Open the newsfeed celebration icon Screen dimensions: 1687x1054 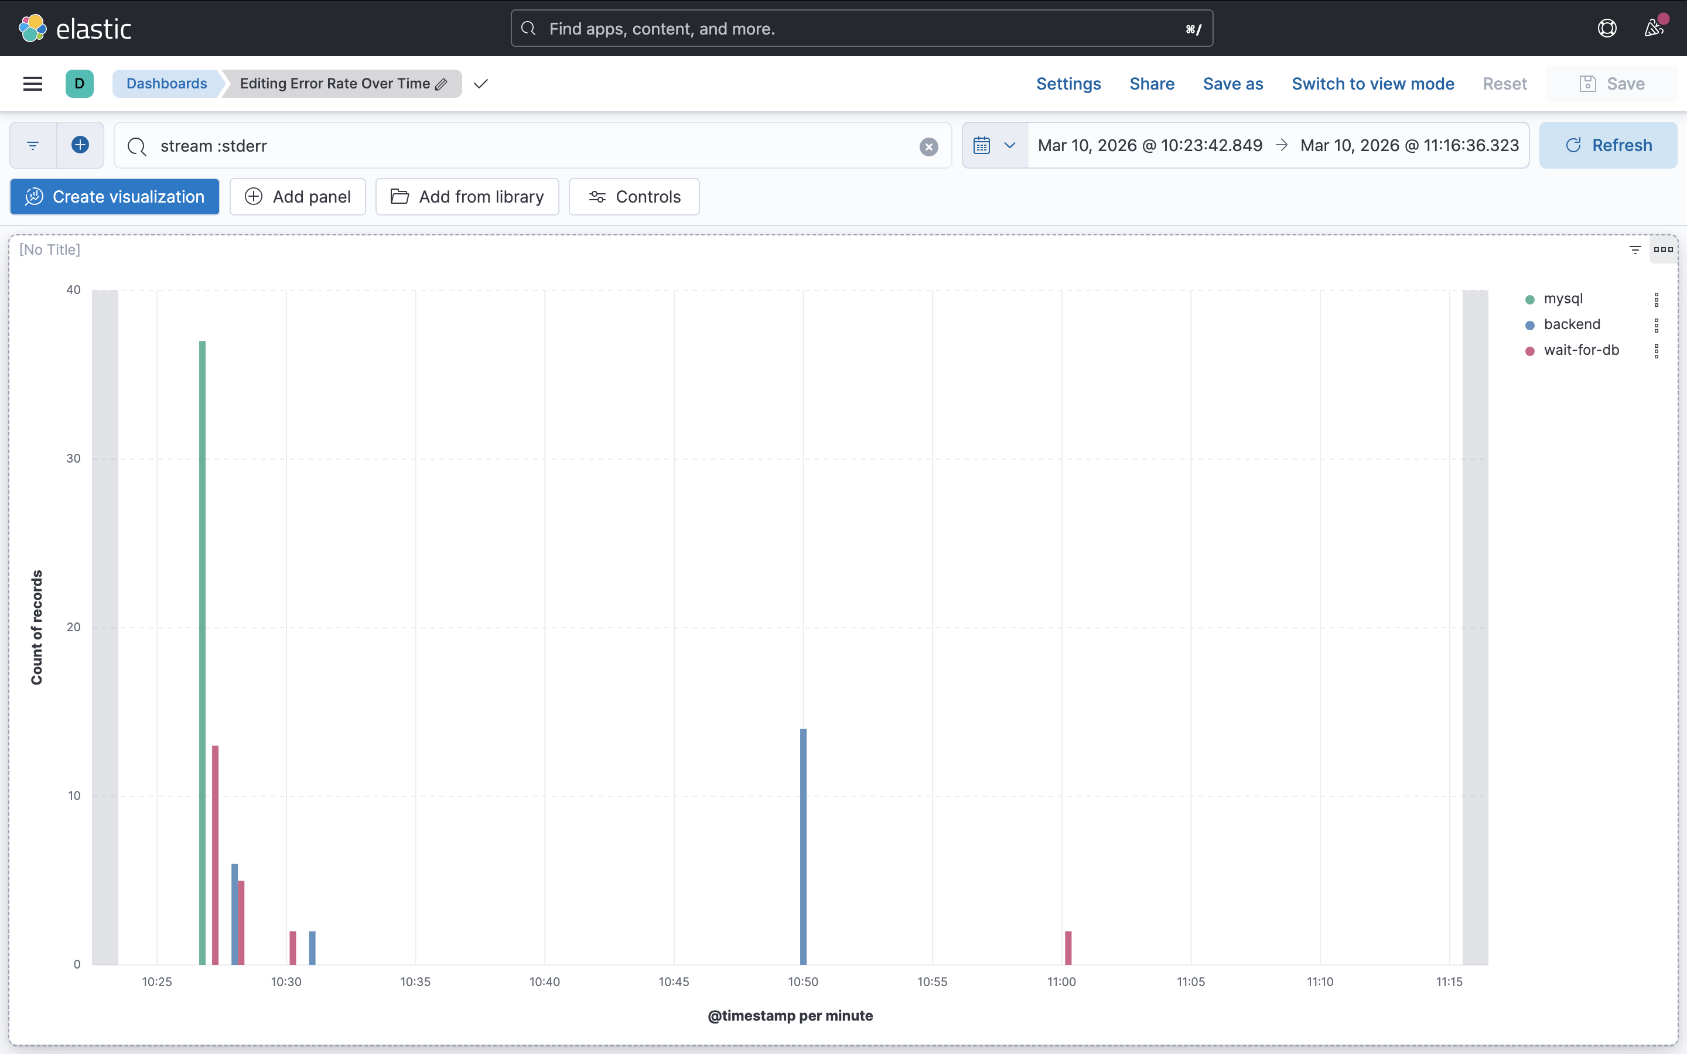(1654, 29)
